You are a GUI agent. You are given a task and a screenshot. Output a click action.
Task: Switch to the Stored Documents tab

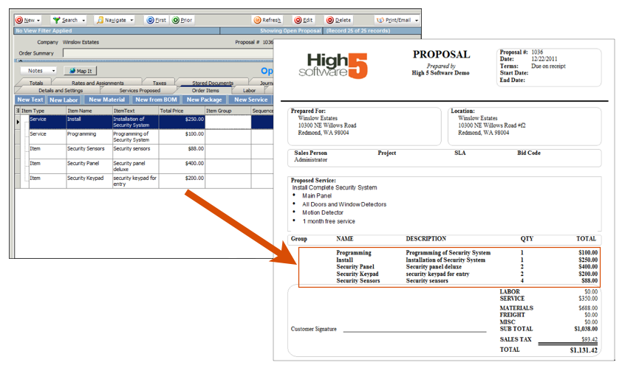[213, 83]
